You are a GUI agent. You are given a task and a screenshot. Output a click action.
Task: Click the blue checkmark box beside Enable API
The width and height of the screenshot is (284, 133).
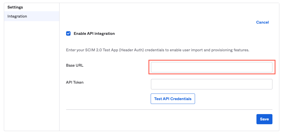(x=68, y=33)
